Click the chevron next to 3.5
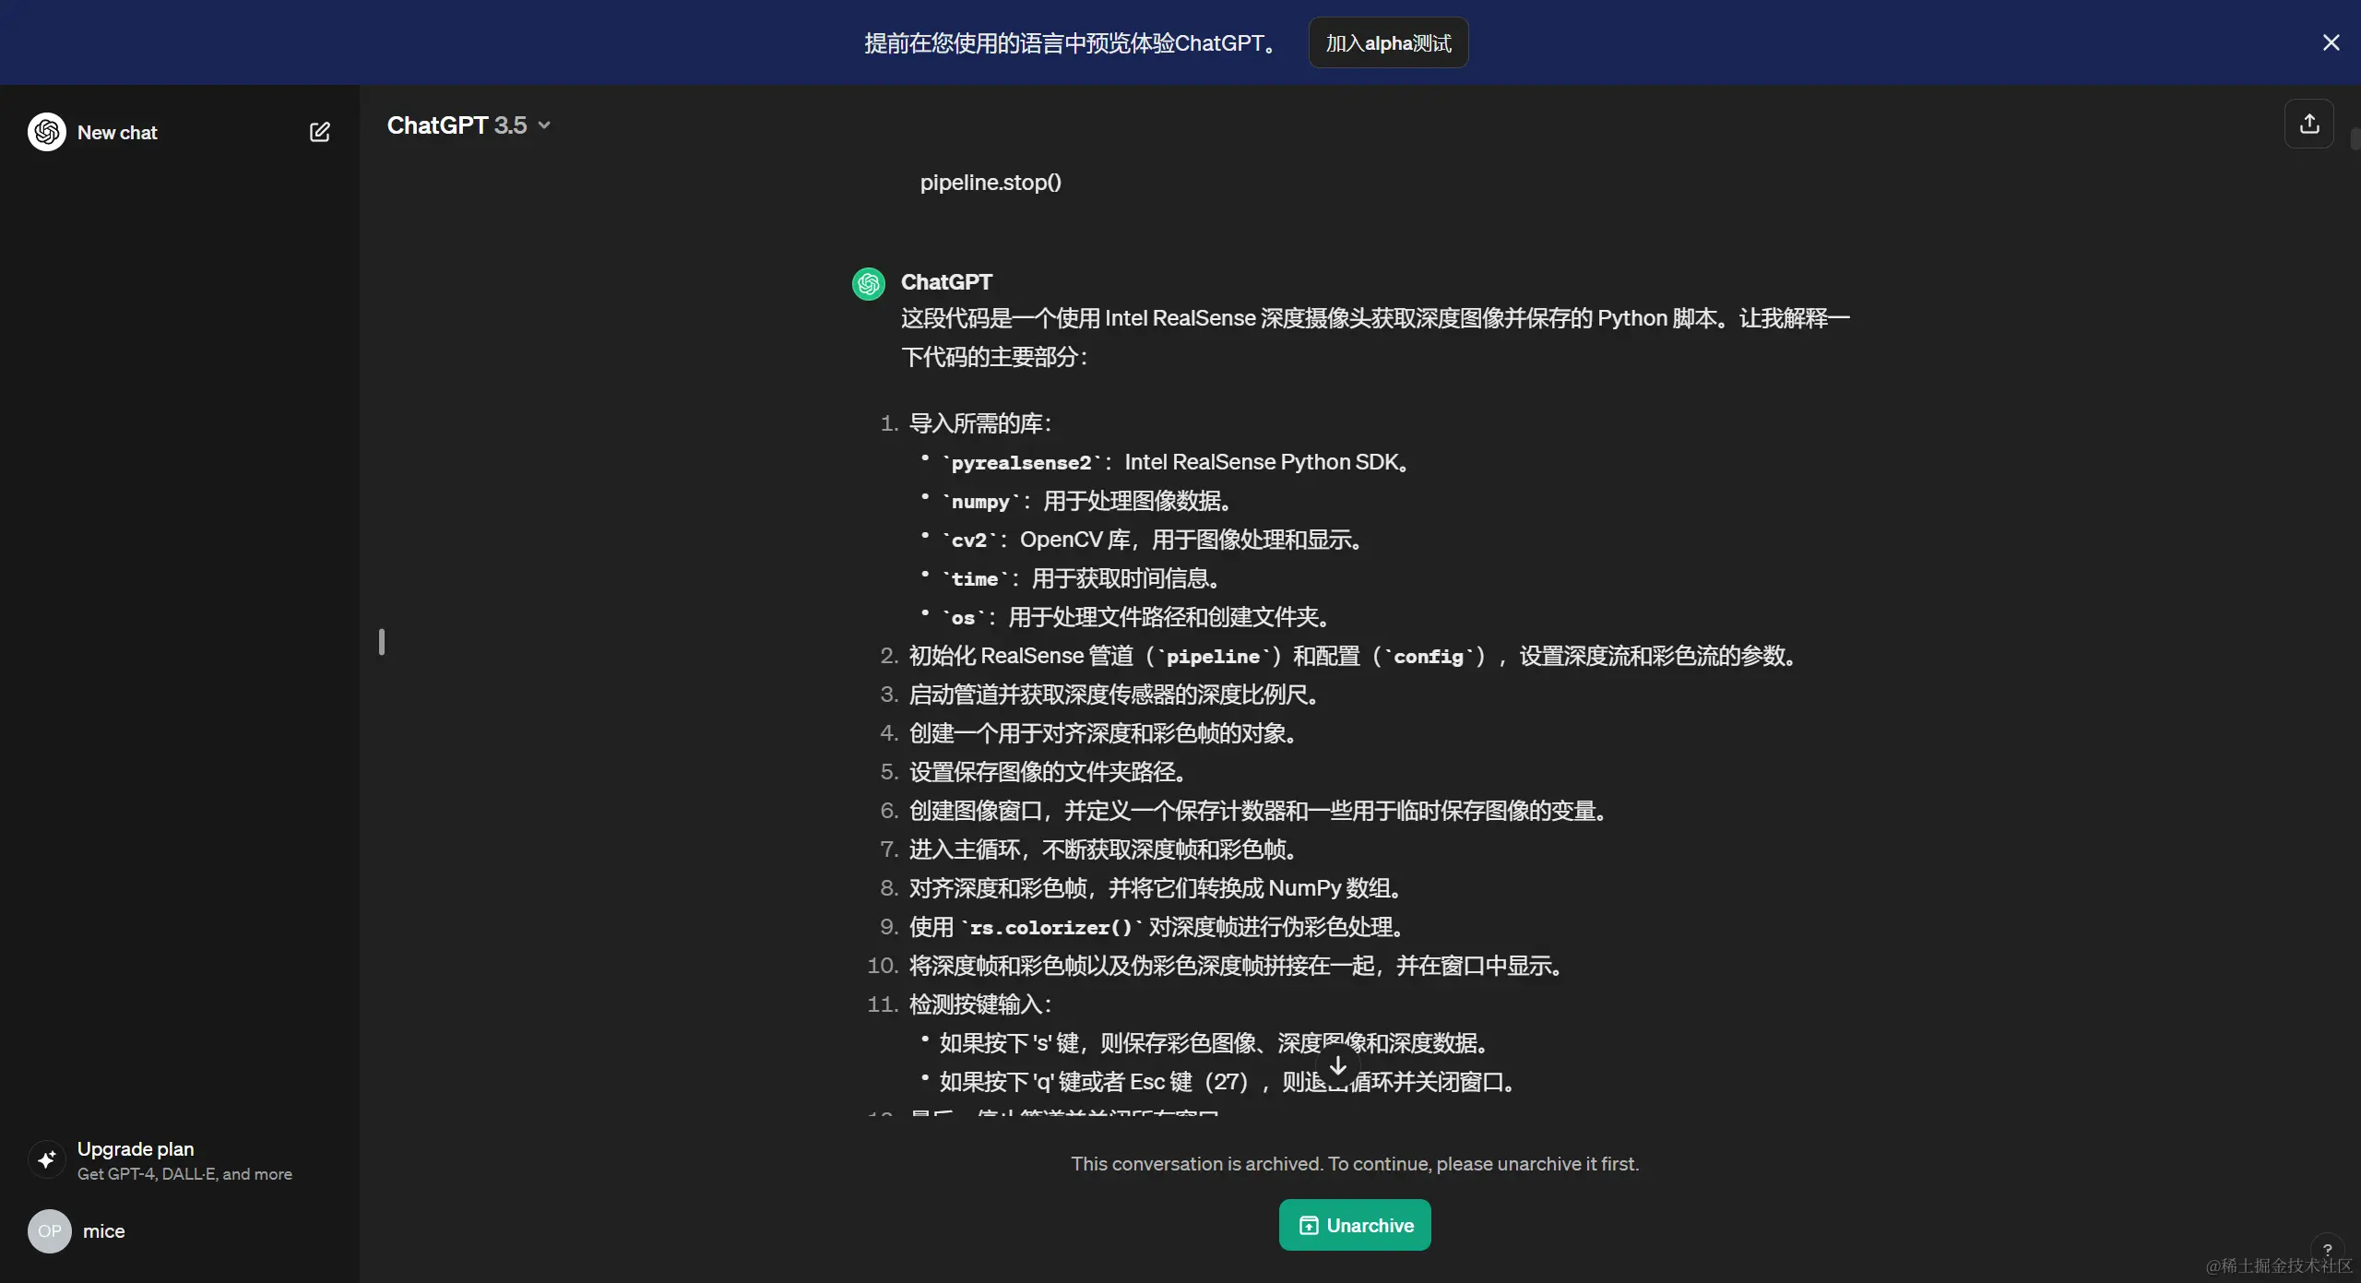Viewport: 2361px width, 1283px height. click(544, 125)
